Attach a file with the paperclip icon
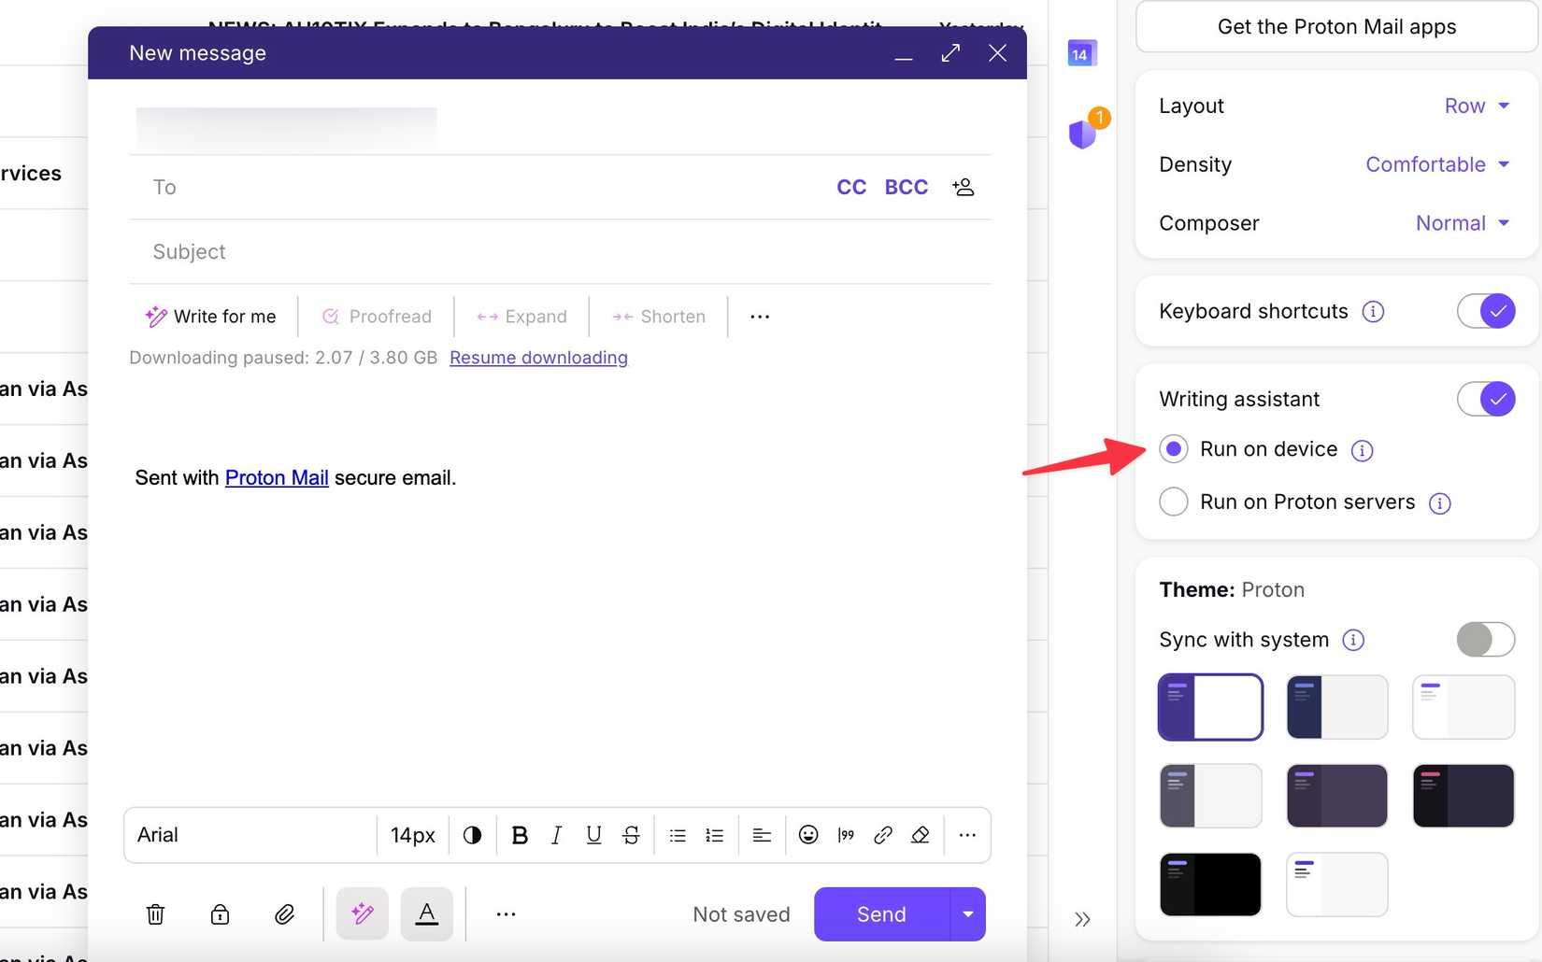Viewport: 1542px width, 962px height. coord(285,914)
